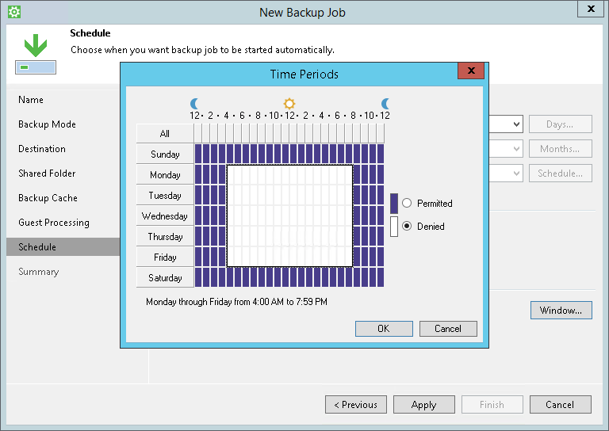Click the noon sun icon
Viewport: 609px width, 431px height.
pyautogui.click(x=289, y=104)
